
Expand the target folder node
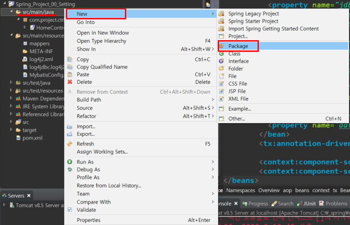12,130
